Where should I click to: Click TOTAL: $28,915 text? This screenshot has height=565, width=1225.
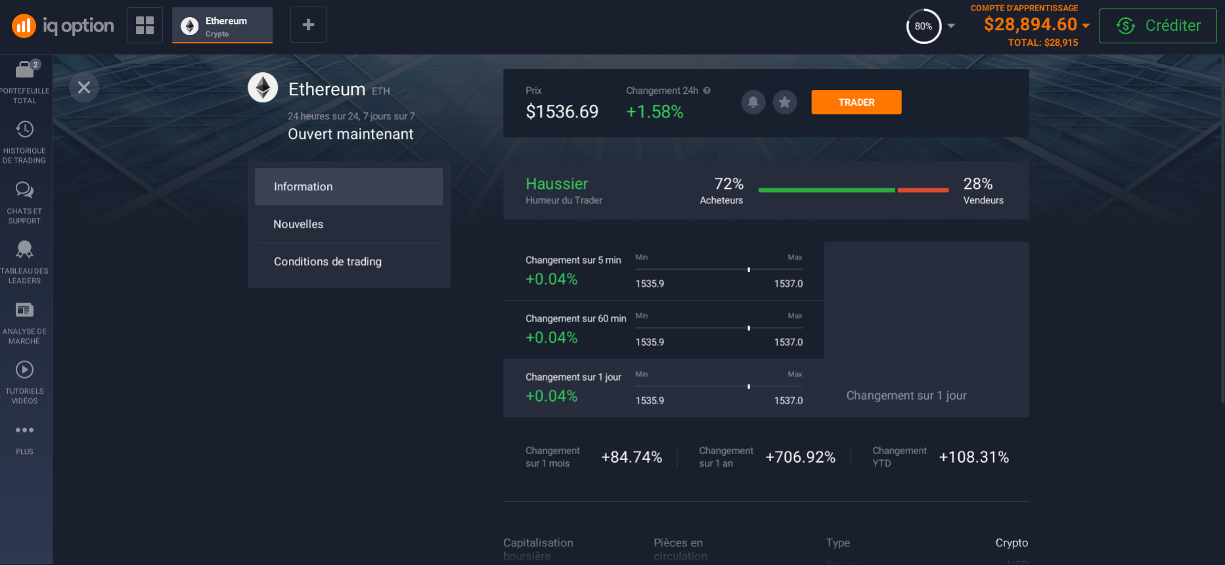click(1043, 43)
